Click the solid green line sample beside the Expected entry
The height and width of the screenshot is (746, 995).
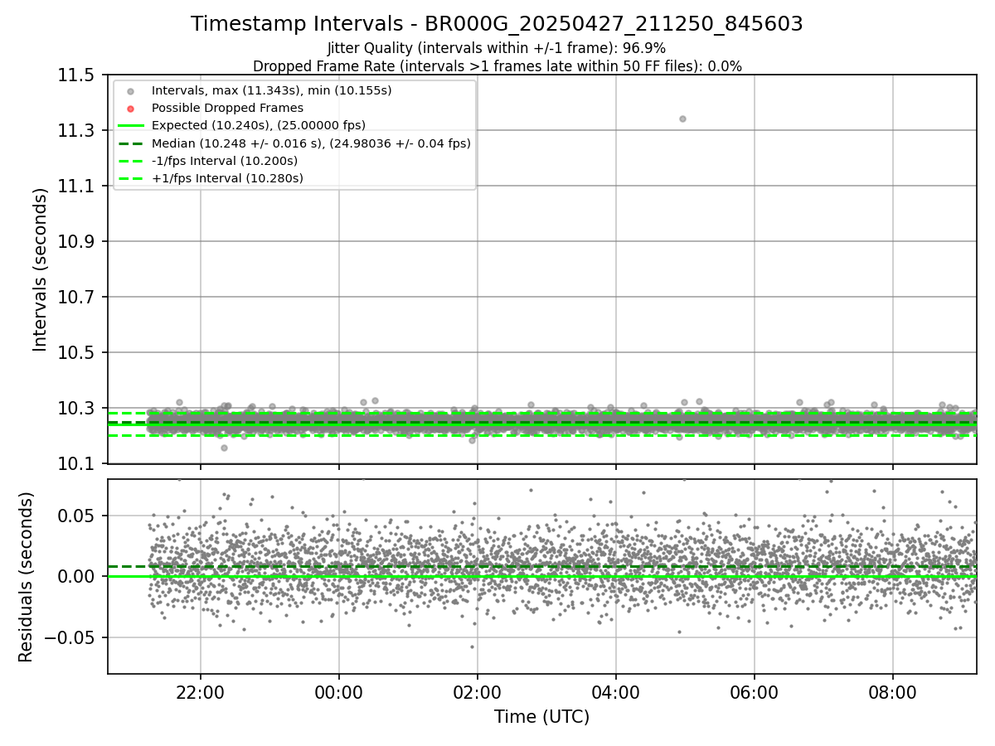[130, 126]
